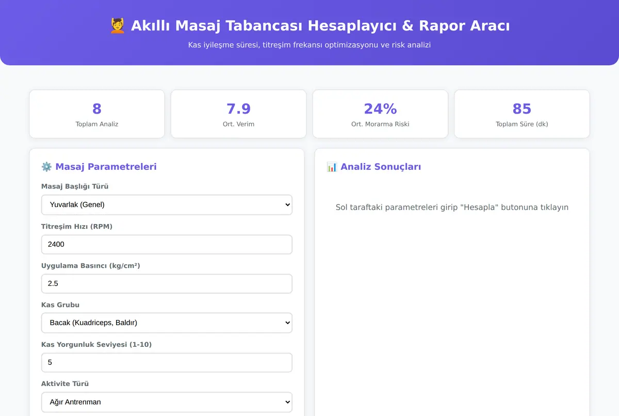Click the Uygulama Basıncı input field
619x416 pixels.
[167, 284]
